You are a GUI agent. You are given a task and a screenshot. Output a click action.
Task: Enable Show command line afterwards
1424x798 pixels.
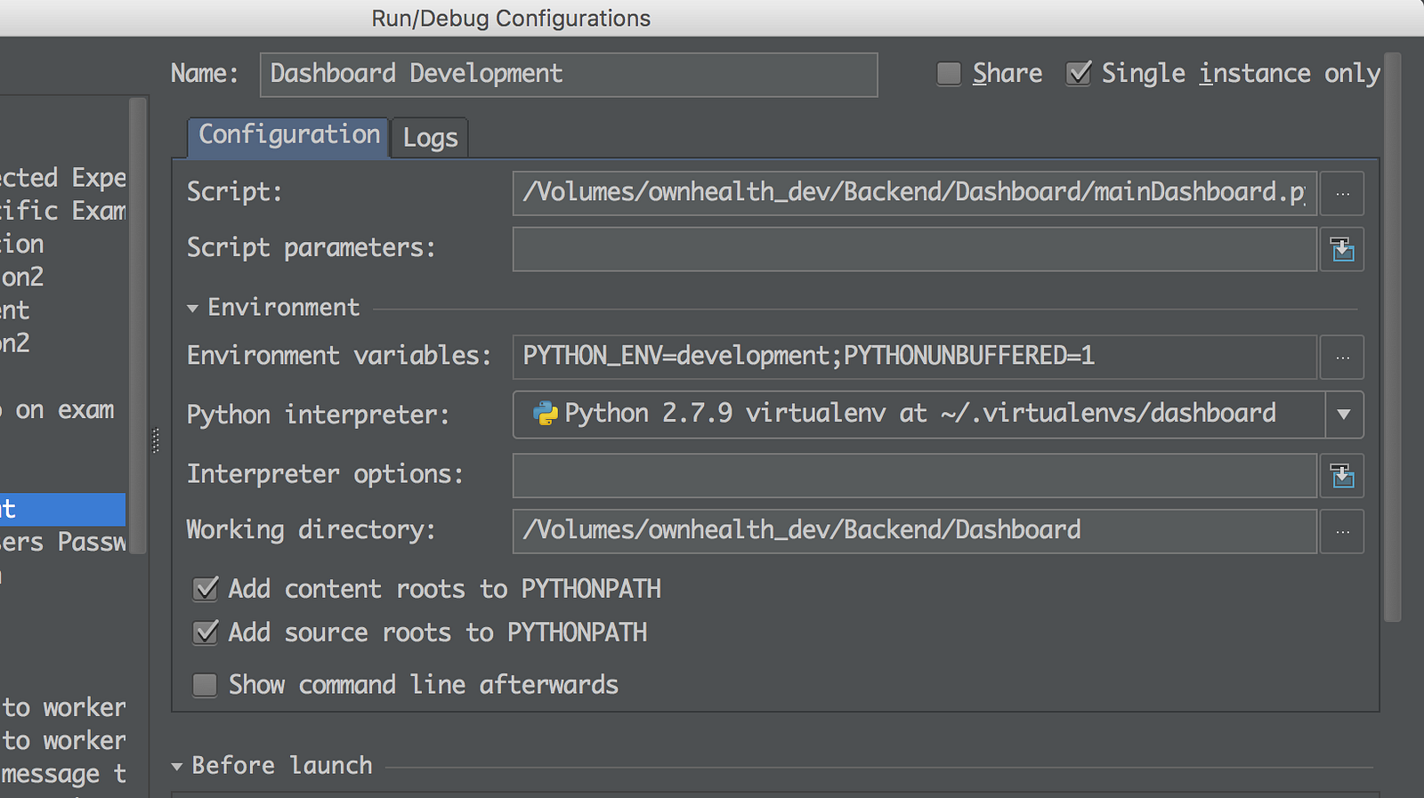pyautogui.click(x=206, y=685)
